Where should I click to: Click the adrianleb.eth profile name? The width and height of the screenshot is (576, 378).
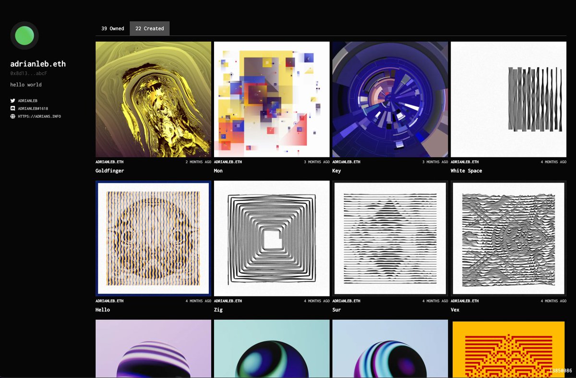click(38, 64)
